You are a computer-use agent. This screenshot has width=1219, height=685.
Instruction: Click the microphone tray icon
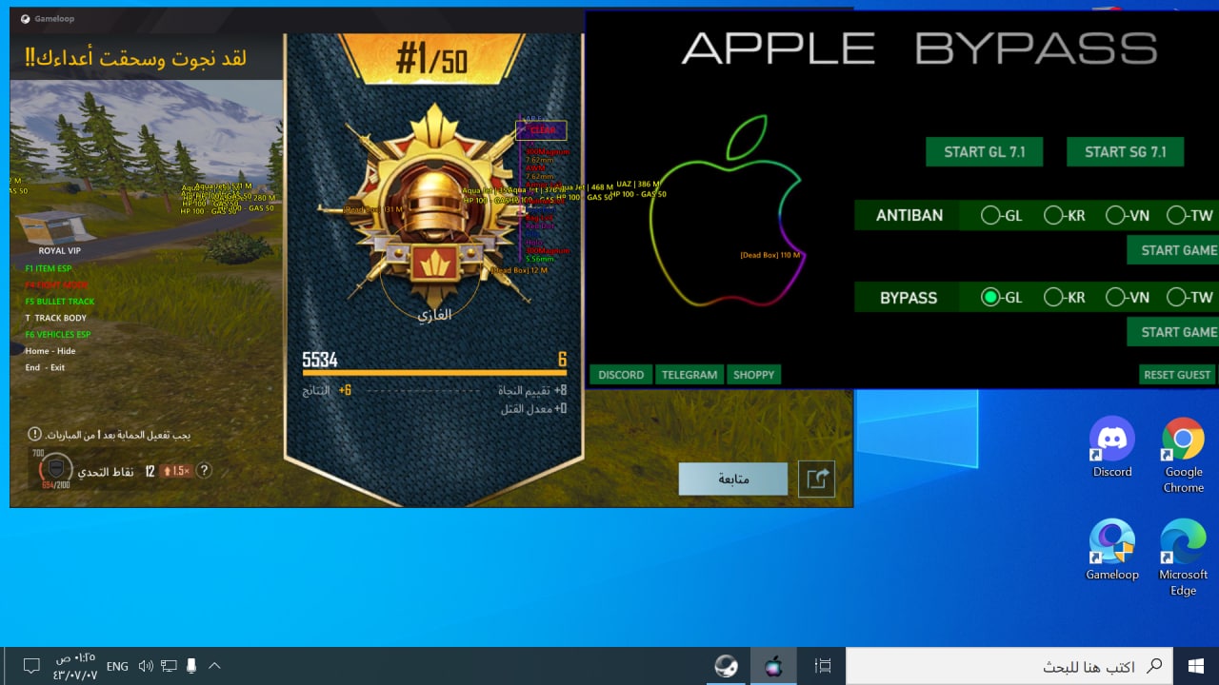(190, 666)
